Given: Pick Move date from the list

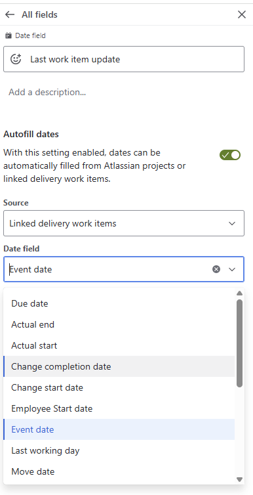Looking at the screenshot, I should click(x=119, y=471).
